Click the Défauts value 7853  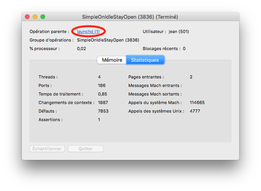[x=103, y=111]
